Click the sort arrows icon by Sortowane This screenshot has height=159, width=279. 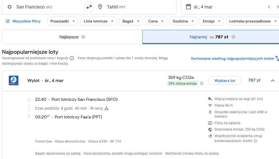tap(277, 58)
